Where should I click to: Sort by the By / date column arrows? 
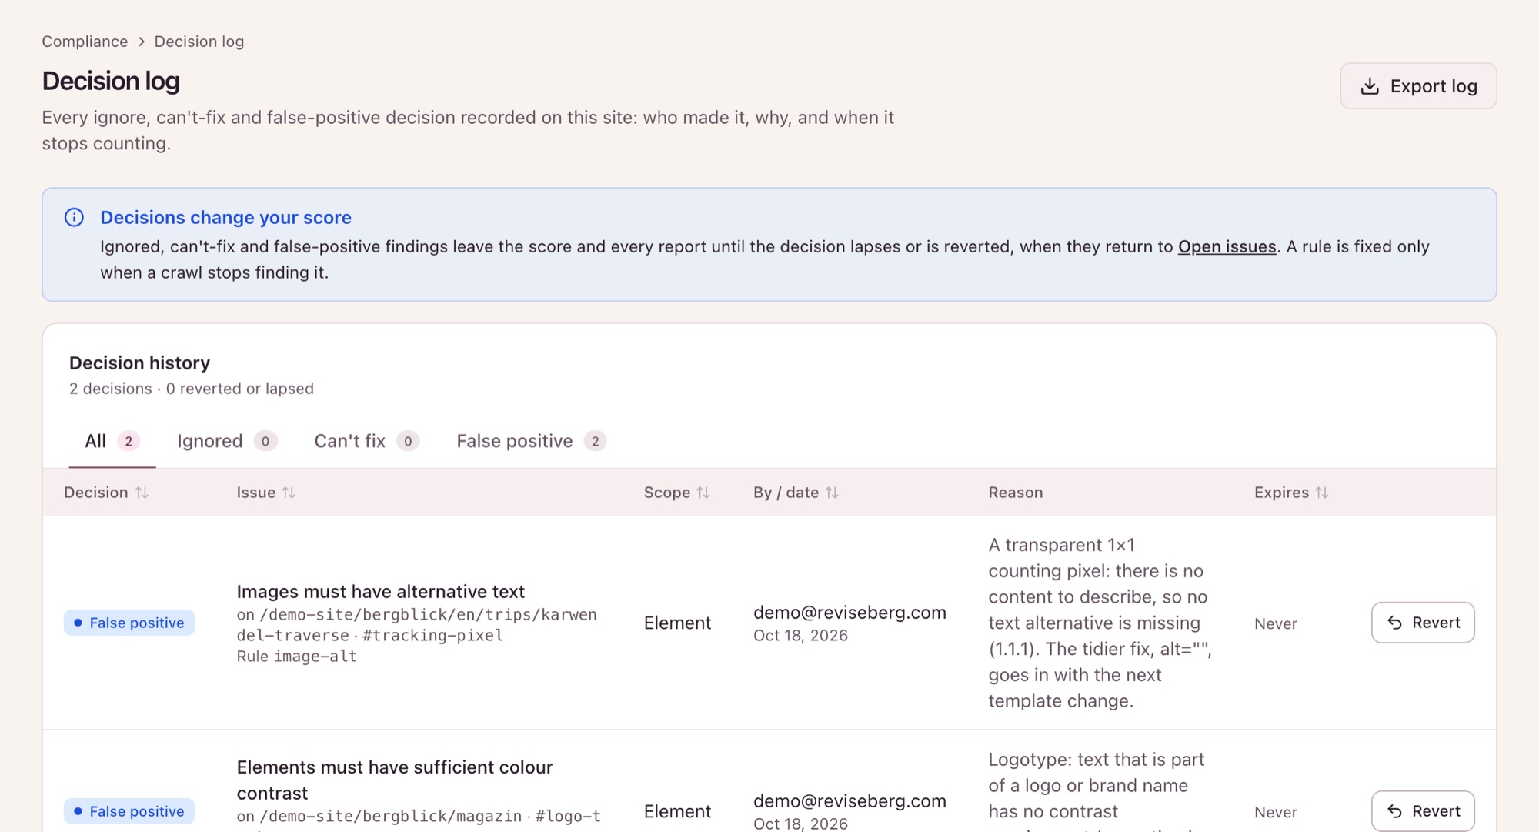[x=832, y=493]
